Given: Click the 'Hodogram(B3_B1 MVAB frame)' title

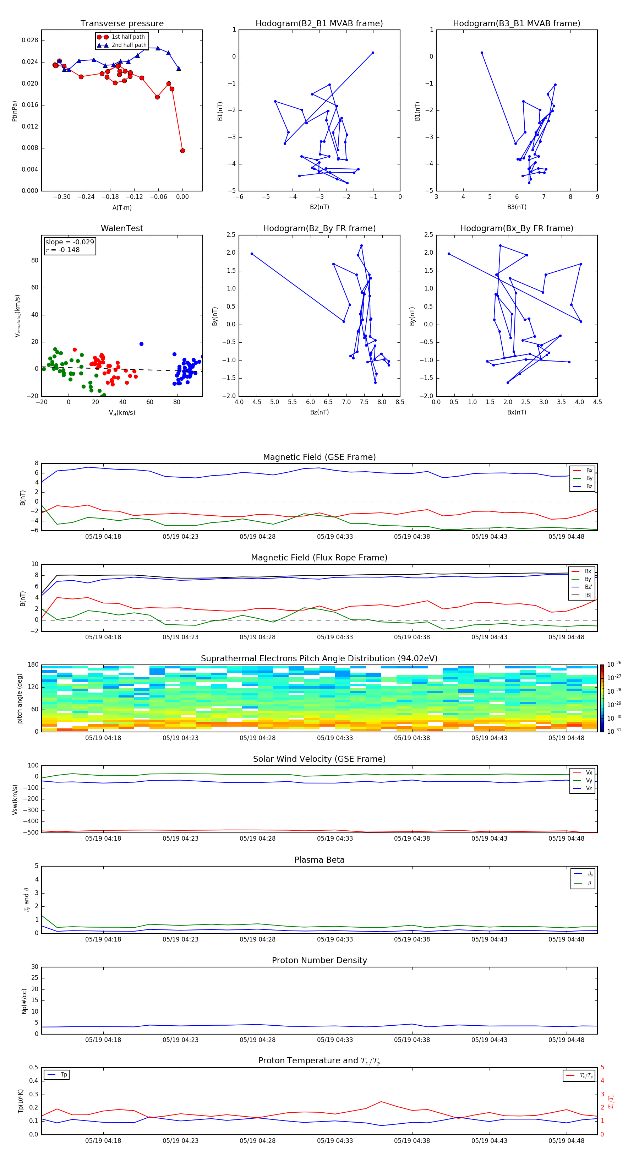Looking at the screenshot, I should [x=517, y=24].
